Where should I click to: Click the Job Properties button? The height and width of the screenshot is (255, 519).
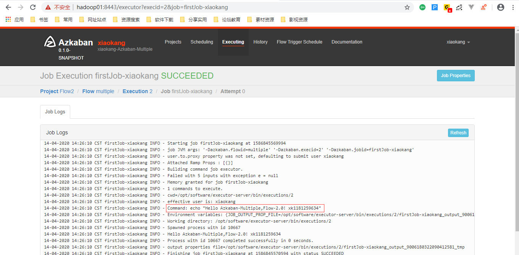[456, 76]
